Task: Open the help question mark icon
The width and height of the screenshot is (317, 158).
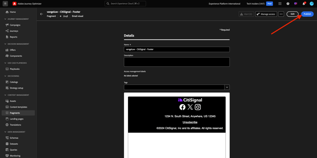Action: click(288, 4)
